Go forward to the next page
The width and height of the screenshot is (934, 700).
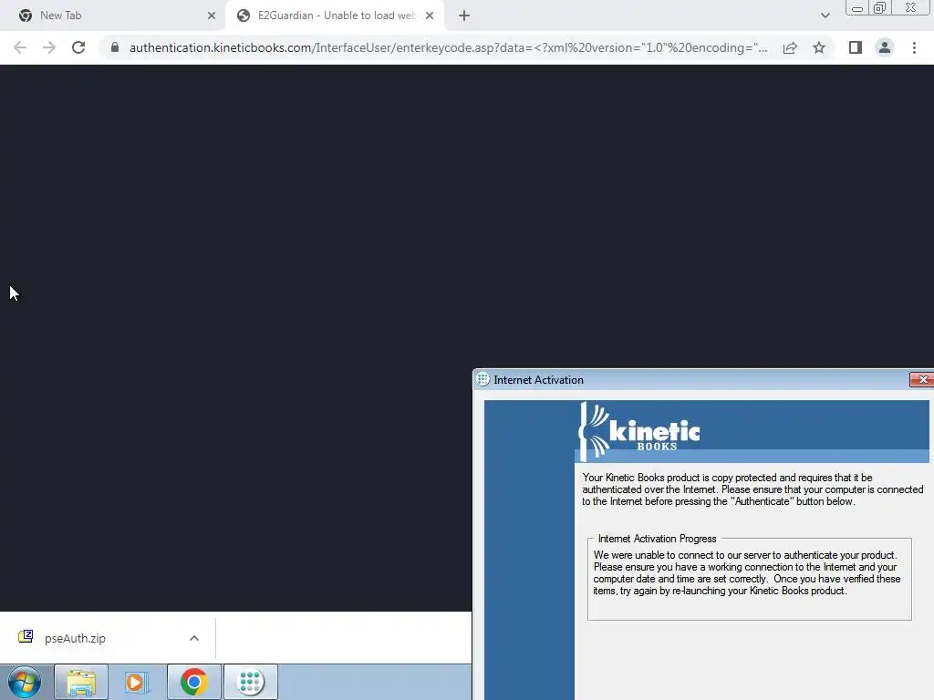point(49,47)
